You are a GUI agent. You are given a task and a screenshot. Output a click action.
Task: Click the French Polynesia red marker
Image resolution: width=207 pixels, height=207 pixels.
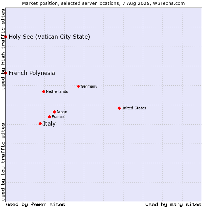pyautogui.click(x=6, y=73)
